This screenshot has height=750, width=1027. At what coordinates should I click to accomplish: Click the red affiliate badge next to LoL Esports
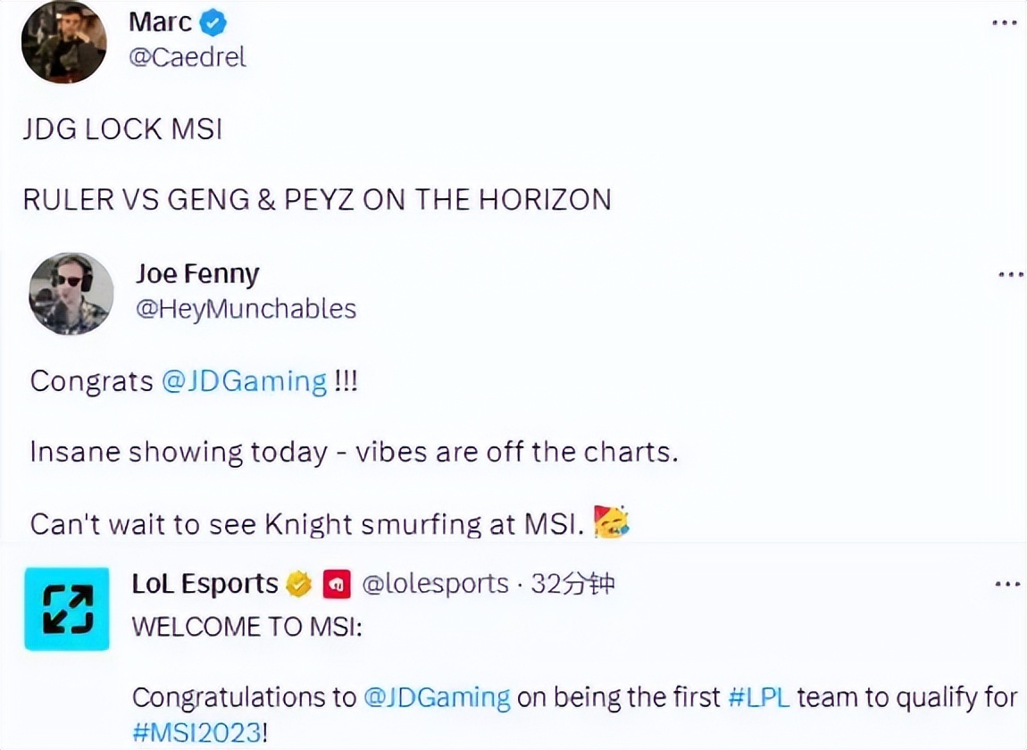coord(337,585)
